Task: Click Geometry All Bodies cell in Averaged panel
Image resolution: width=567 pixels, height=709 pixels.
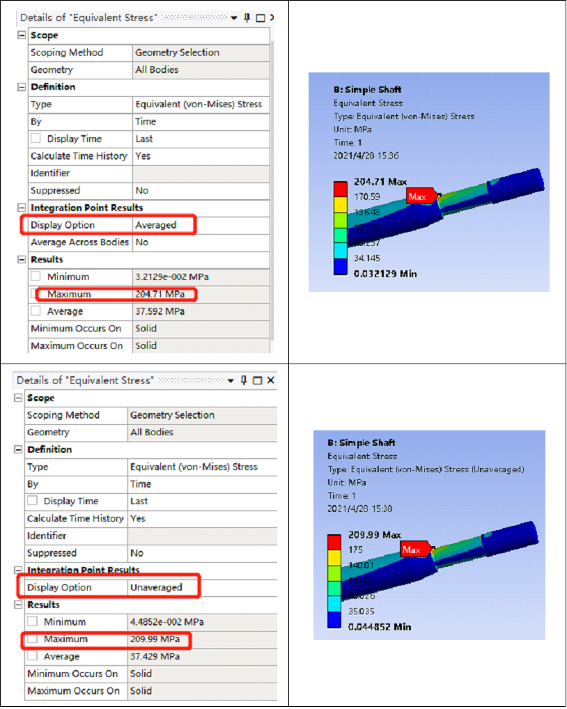Action: coord(201,70)
